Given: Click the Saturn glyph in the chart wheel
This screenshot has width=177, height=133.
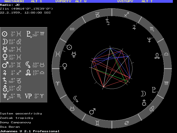Looking at the screenshot, I should click(x=107, y=21).
